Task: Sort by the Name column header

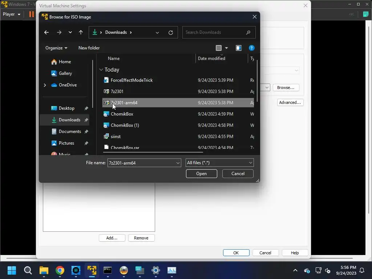Action: 114,58
